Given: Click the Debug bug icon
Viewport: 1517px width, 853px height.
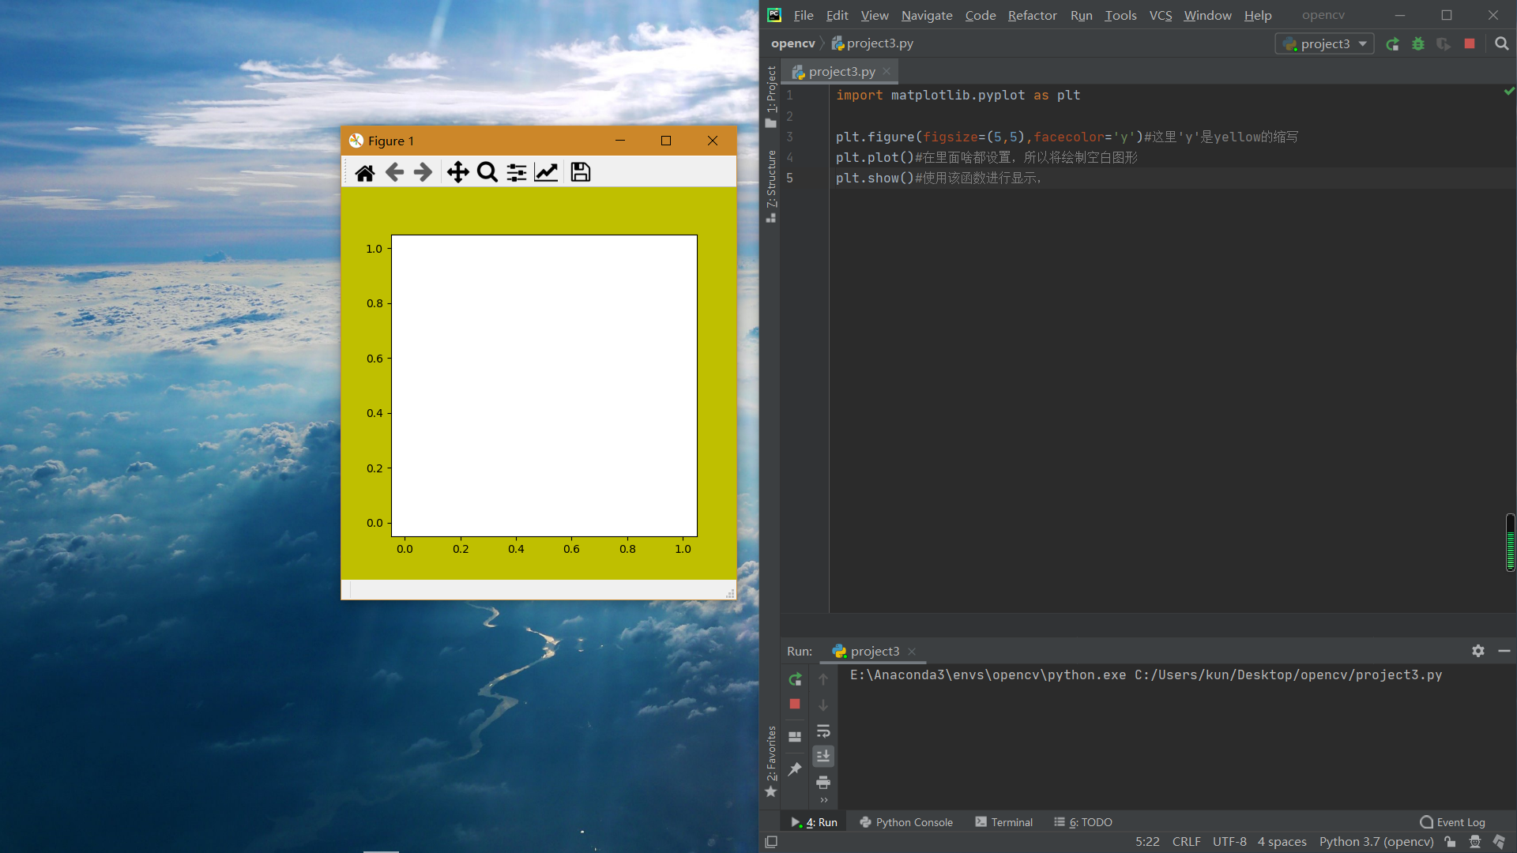Looking at the screenshot, I should point(1418,44).
